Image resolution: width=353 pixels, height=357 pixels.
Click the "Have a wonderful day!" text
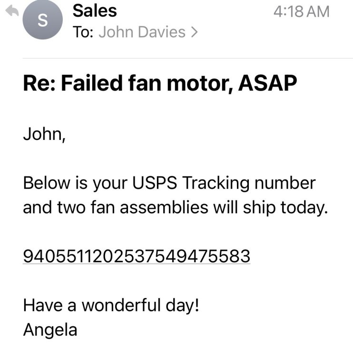(x=110, y=305)
